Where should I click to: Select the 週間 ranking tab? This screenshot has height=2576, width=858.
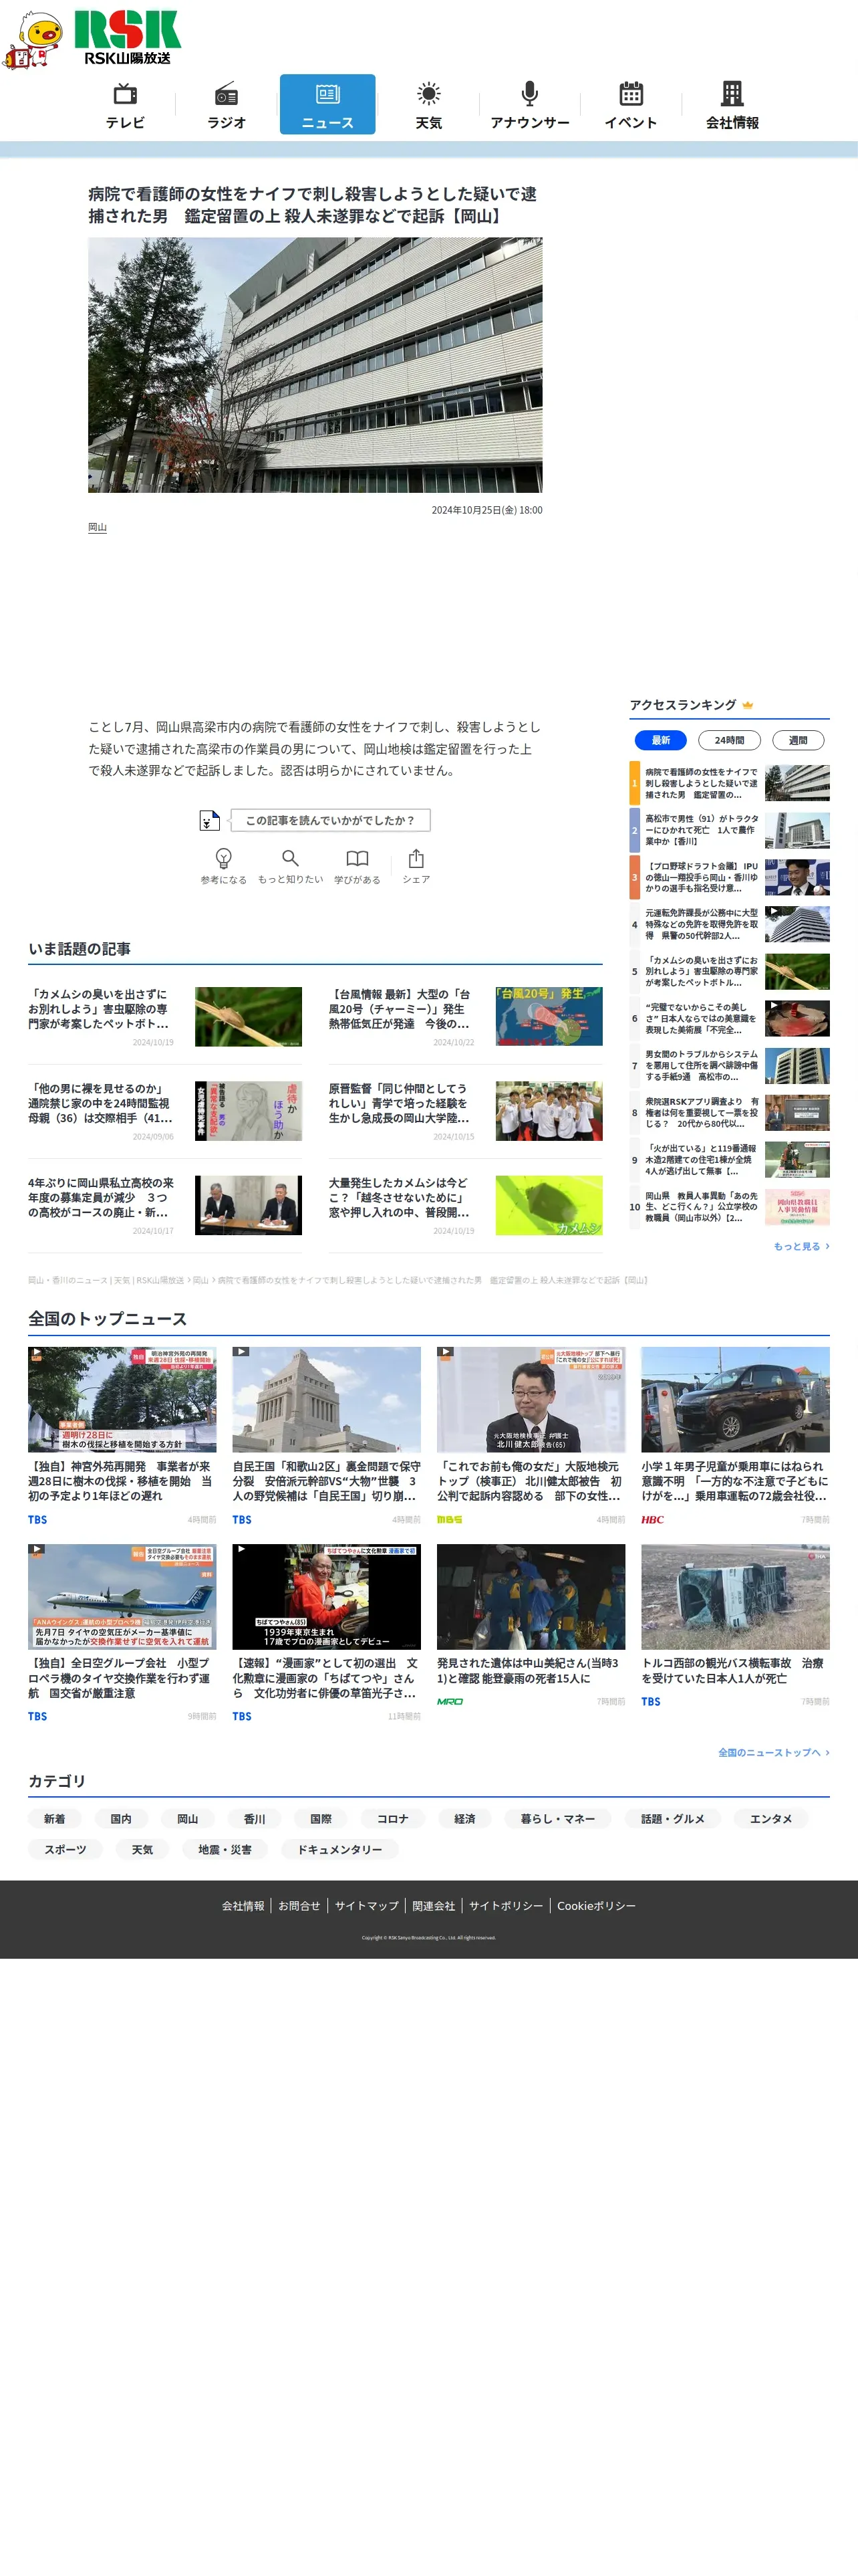[x=798, y=740]
